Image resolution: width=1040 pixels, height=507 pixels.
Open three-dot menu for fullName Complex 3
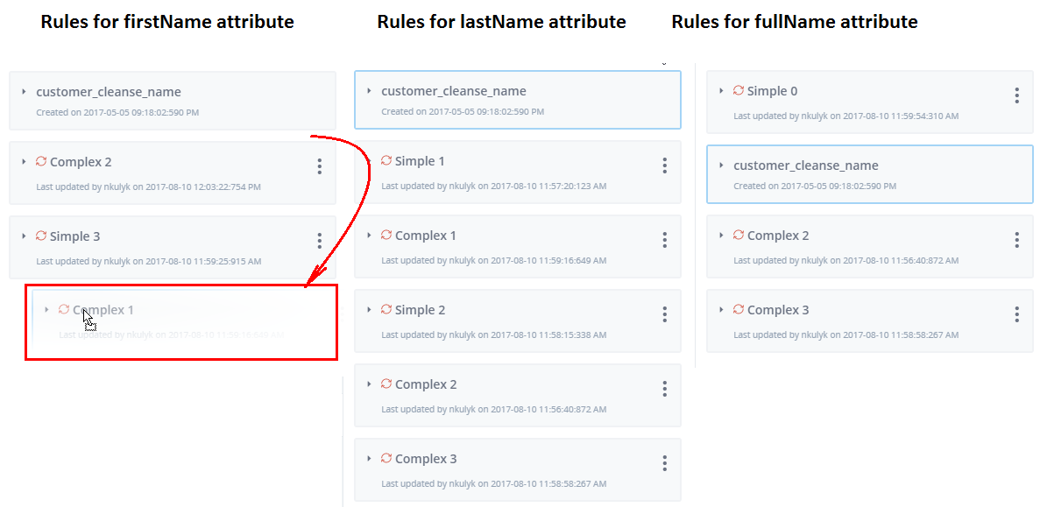pyautogui.click(x=1017, y=314)
